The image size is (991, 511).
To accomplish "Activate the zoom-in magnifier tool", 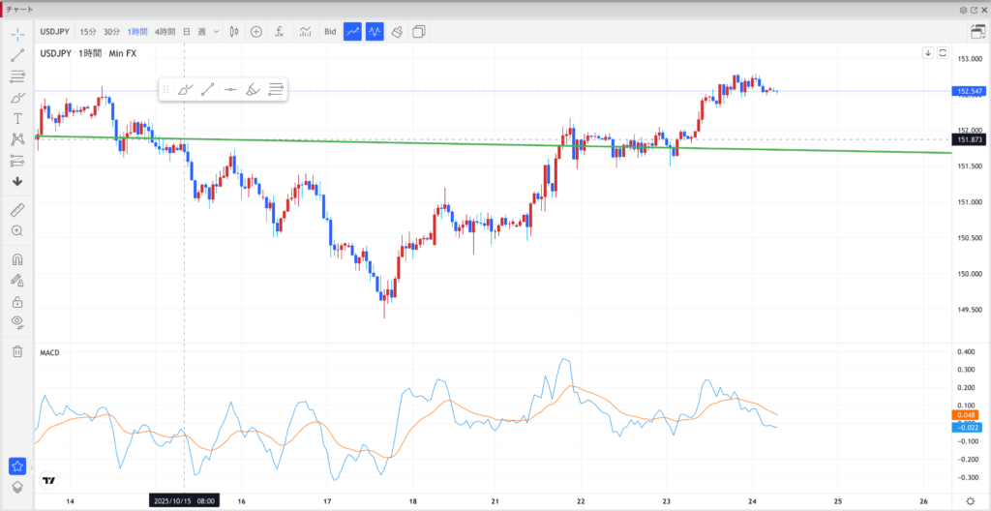I will point(17,230).
